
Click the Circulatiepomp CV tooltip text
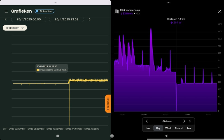pos(53,70)
